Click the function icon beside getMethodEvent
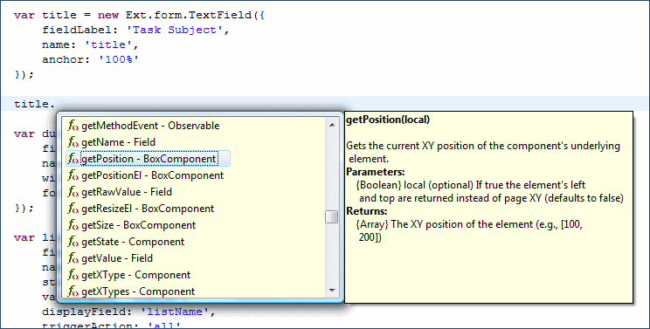Viewport: 650px width, 329px height. [73, 126]
